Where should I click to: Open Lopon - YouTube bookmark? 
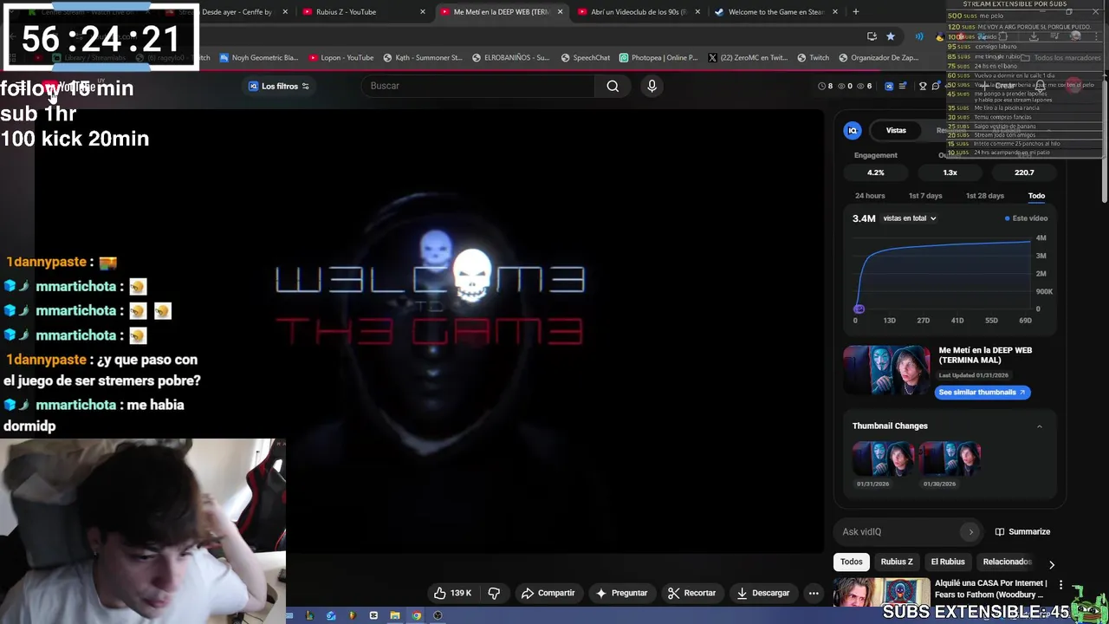[341, 58]
